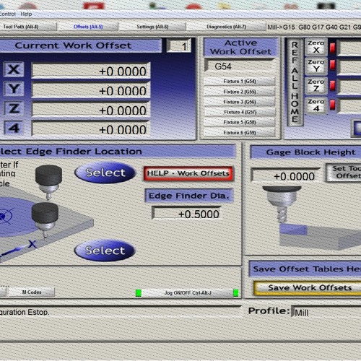This screenshot has height=361, width=361.
Task: Edit the Y work offset value field
Action: click(91, 90)
